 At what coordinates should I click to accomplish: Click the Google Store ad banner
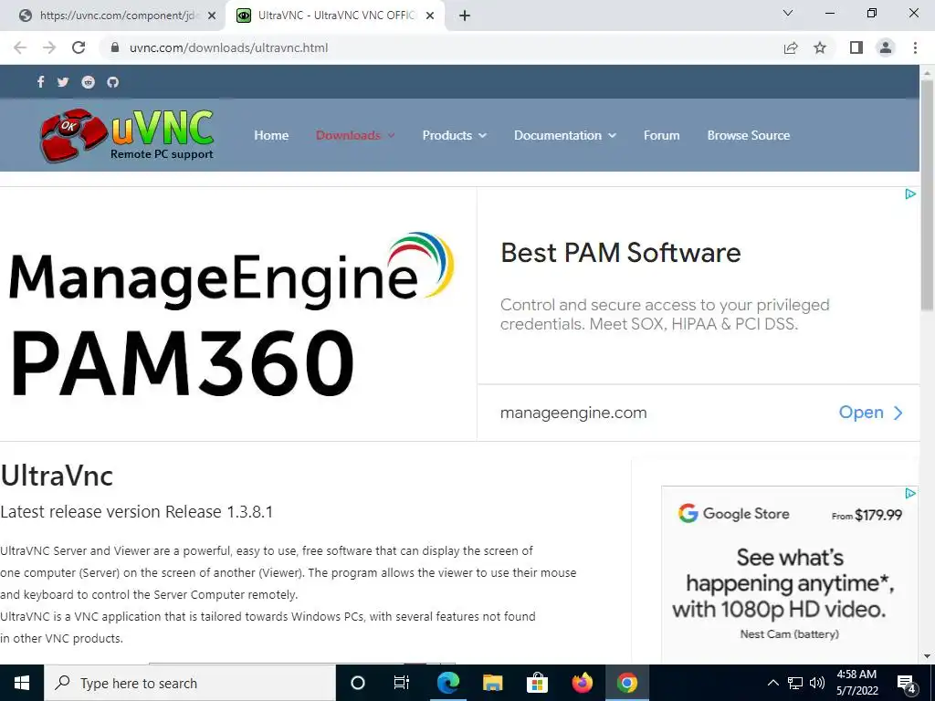click(x=790, y=573)
